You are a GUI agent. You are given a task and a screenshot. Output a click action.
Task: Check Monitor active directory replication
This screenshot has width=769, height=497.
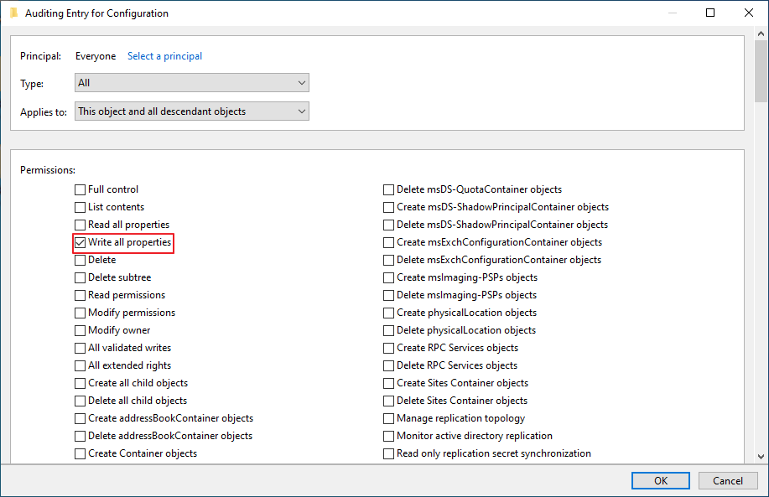(388, 436)
